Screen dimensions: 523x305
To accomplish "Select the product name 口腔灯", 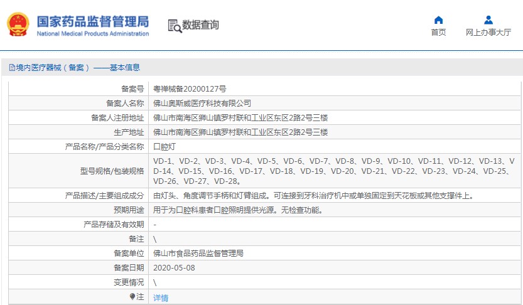I will pyautogui.click(x=164, y=147).
